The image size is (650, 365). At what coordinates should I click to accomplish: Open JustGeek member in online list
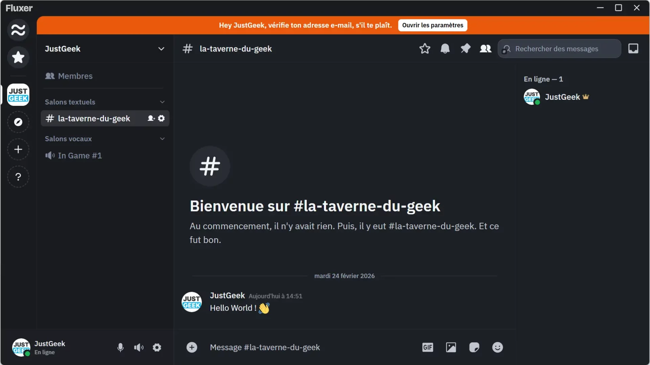tap(583, 97)
